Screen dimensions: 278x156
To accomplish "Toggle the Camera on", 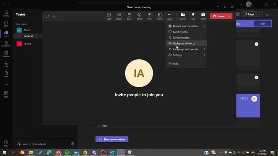I will [x=183, y=16].
